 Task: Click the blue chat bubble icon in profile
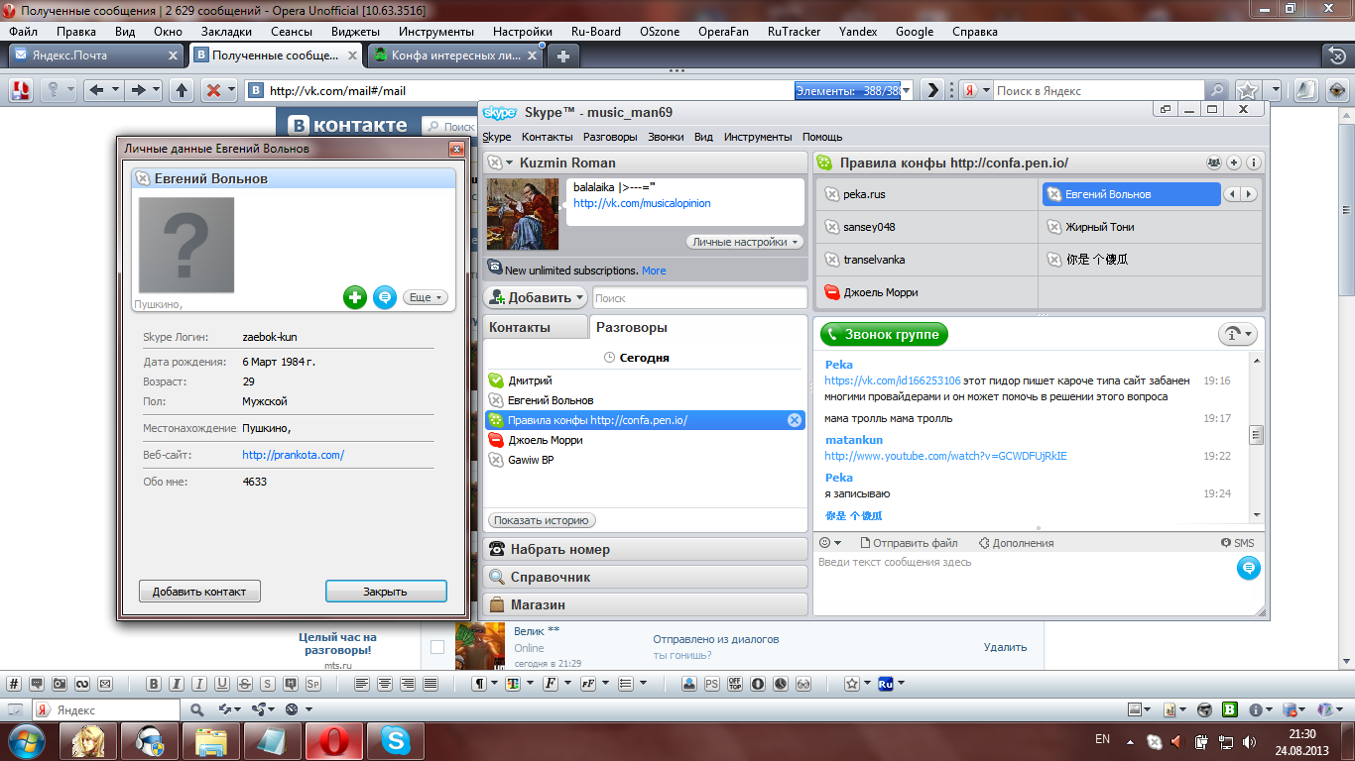coord(385,296)
